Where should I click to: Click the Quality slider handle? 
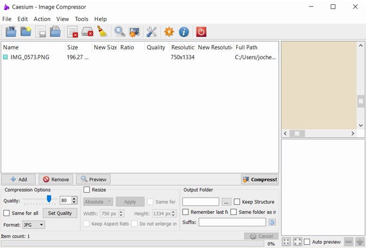coord(49,200)
